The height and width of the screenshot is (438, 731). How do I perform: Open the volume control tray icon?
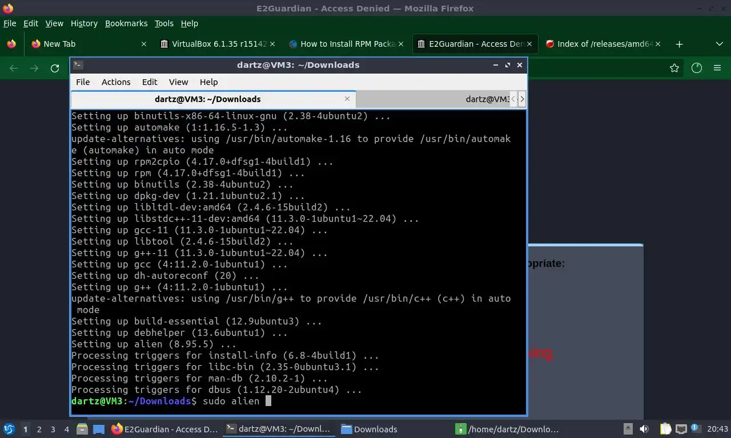tap(644, 429)
